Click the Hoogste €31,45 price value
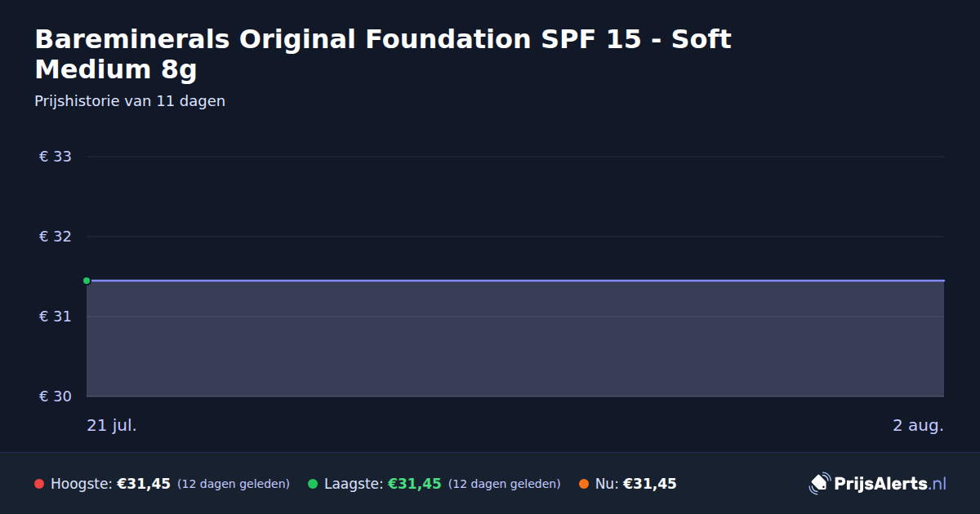The height and width of the screenshot is (514, 980). coord(144,484)
